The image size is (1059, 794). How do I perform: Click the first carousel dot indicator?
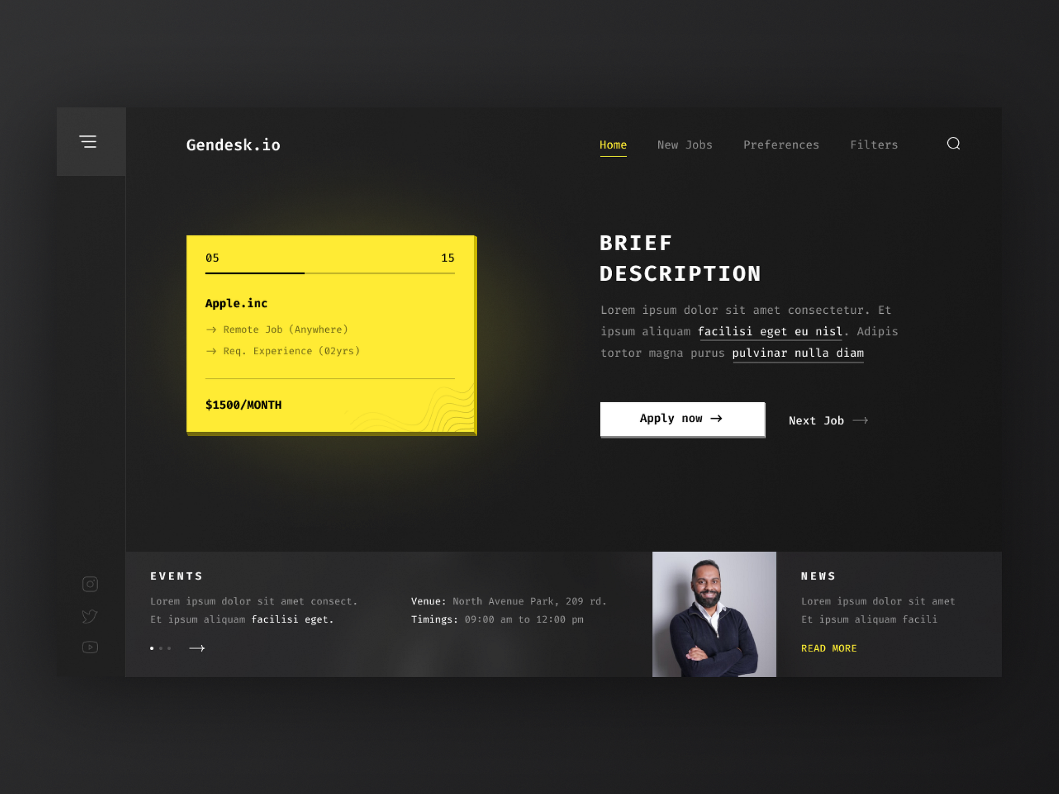click(150, 648)
